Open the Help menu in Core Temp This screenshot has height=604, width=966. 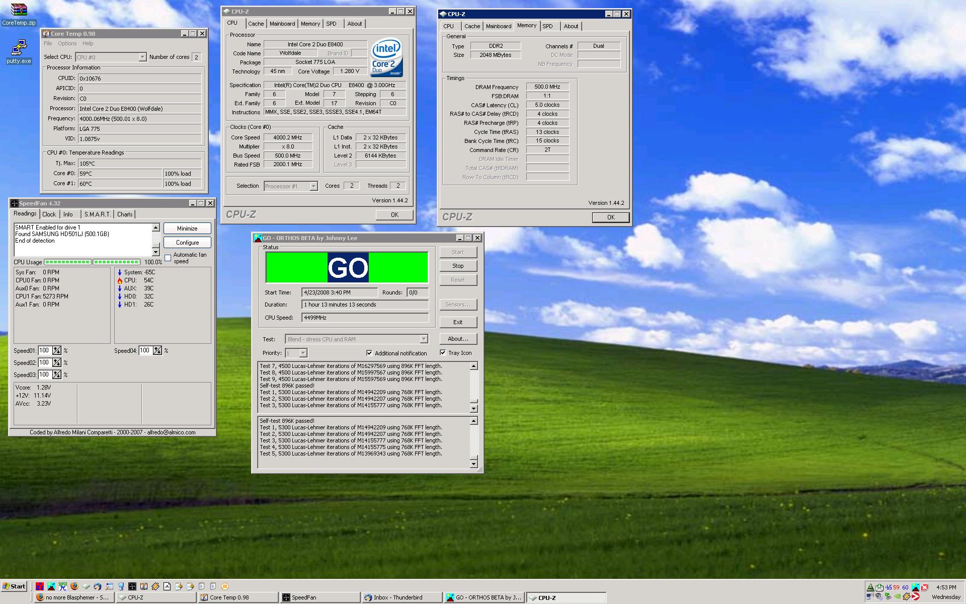pyautogui.click(x=88, y=44)
